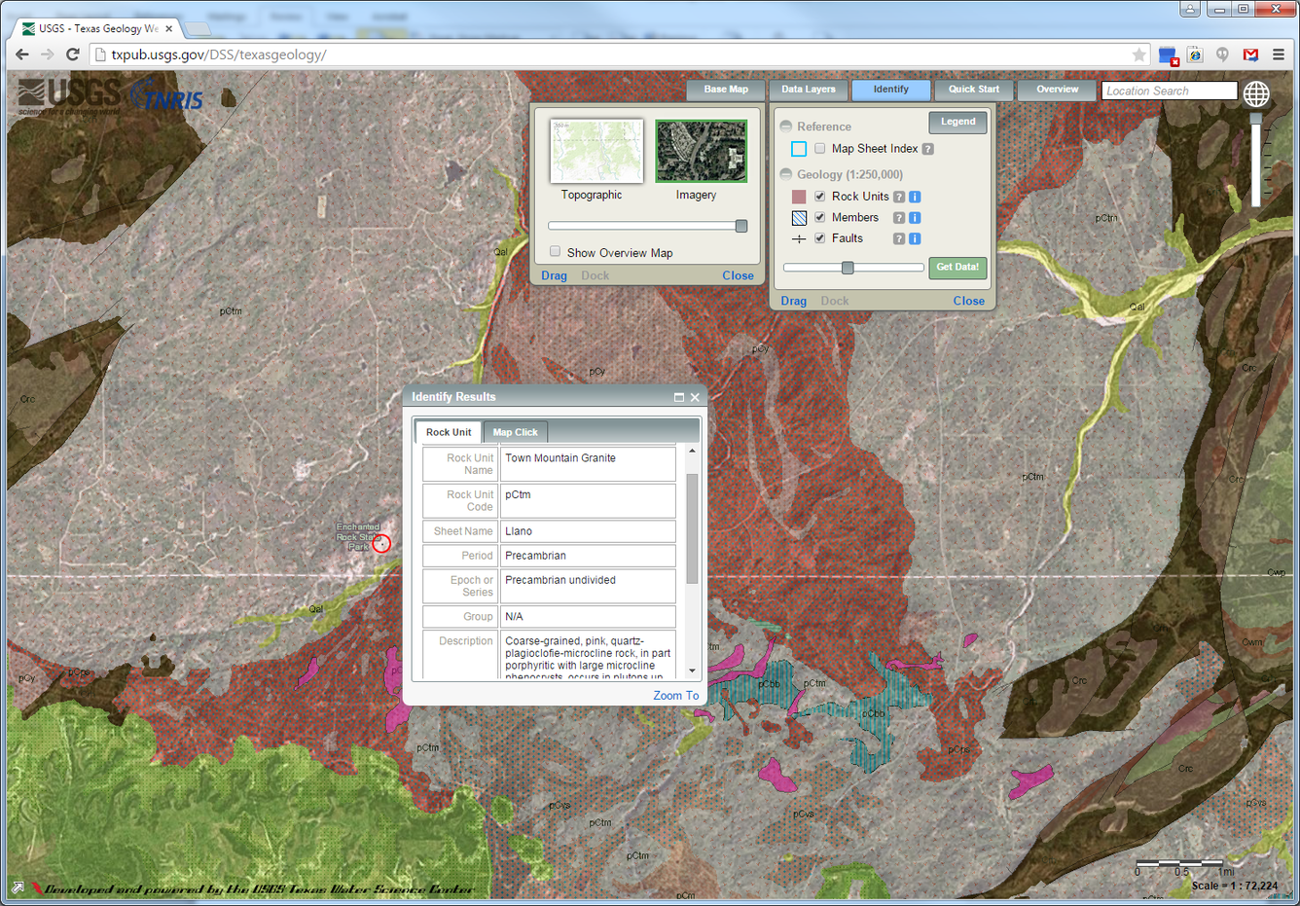
Task: Enable the Map Sheet Index checkbox
Action: click(820, 149)
